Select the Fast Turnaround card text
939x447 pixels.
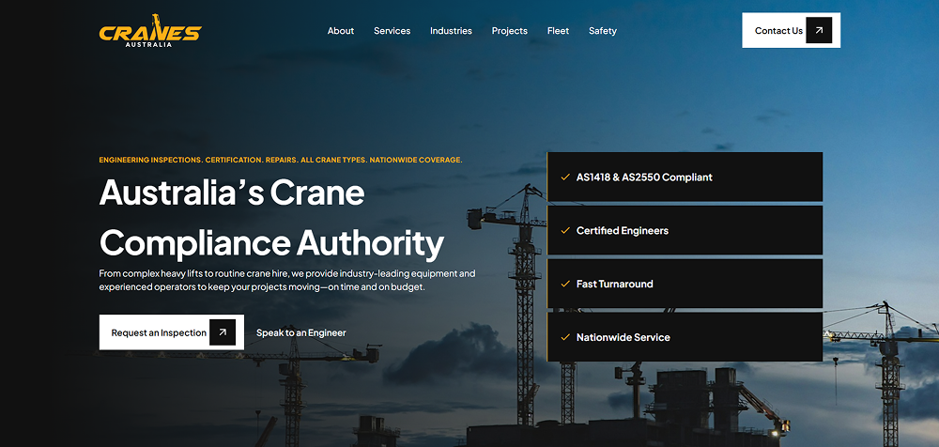(614, 284)
